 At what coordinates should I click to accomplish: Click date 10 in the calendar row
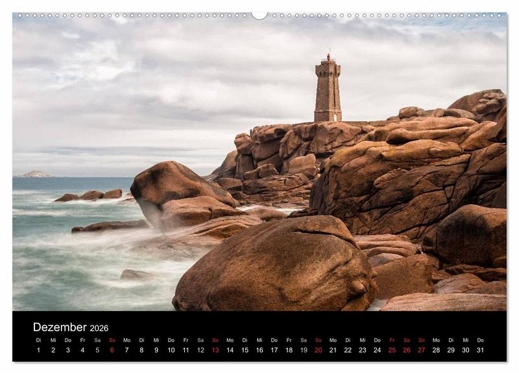point(171,350)
